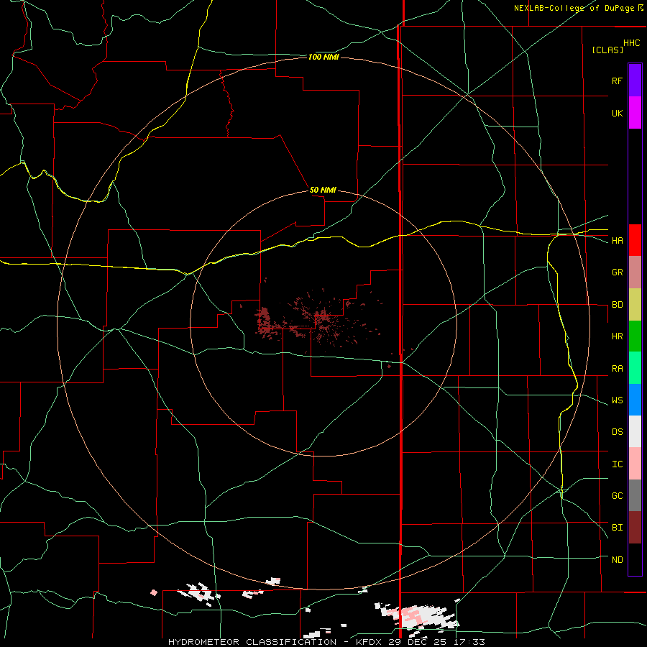Click the HYDROMETEOR CLASSIFICATION title text
Viewport: 647px width, 647px height.
click(252, 642)
